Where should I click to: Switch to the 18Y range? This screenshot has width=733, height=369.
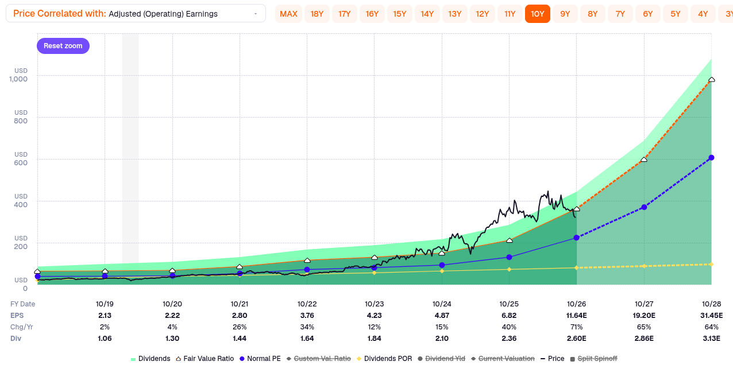click(317, 14)
